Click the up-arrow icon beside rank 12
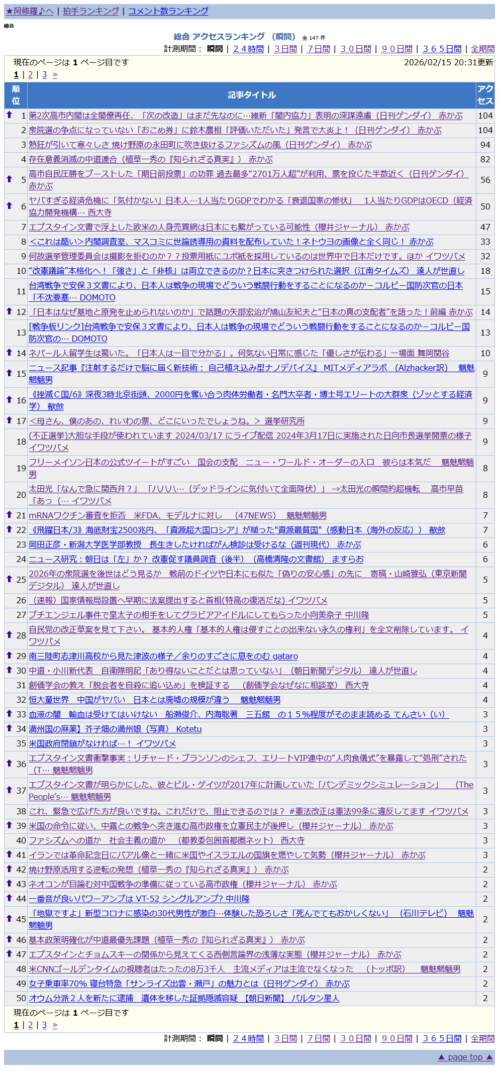This screenshot has width=499, height=1081. (9, 311)
